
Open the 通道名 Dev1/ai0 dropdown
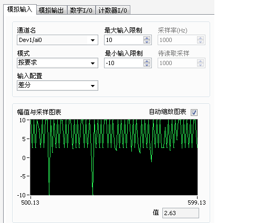(57, 40)
